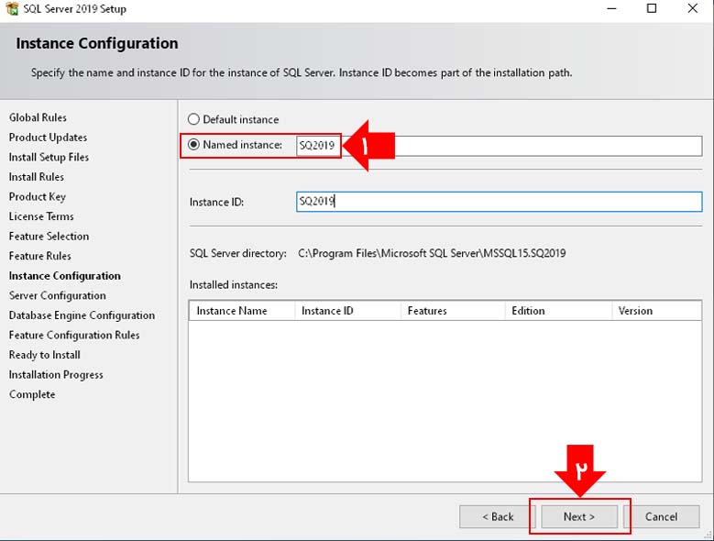Click the Version column header
This screenshot has width=714, height=541.
656,311
